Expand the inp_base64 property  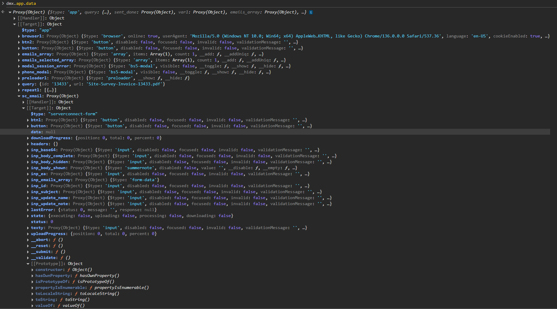click(x=28, y=150)
